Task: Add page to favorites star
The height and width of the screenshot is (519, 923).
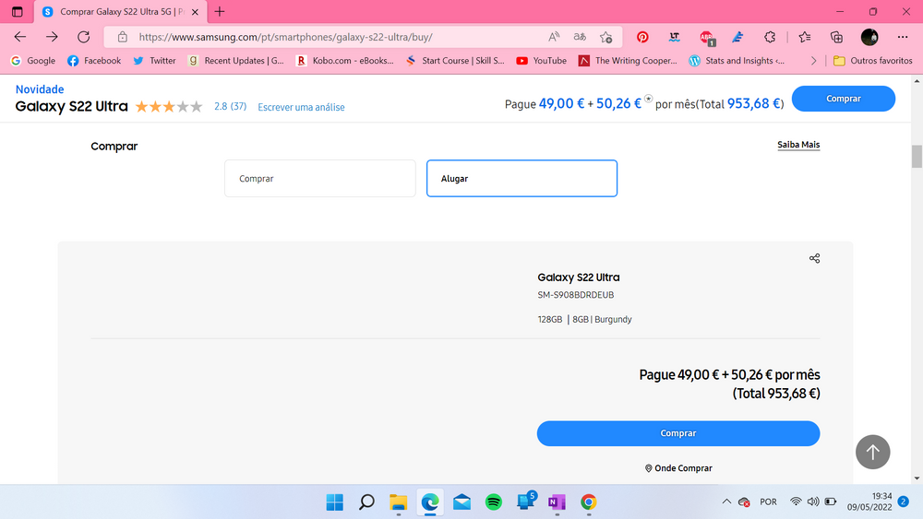Action: click(x=605, y=37)
